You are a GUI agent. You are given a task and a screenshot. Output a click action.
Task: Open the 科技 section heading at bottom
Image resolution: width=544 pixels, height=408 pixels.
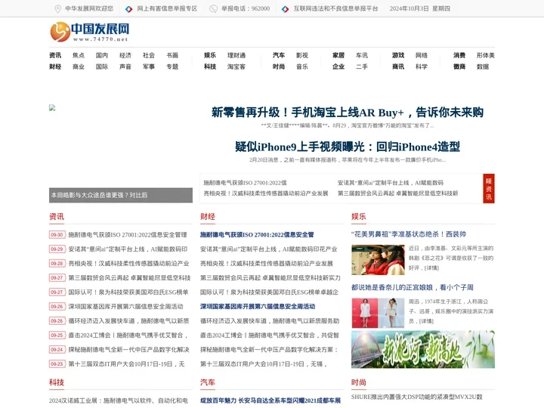(57, 382)
